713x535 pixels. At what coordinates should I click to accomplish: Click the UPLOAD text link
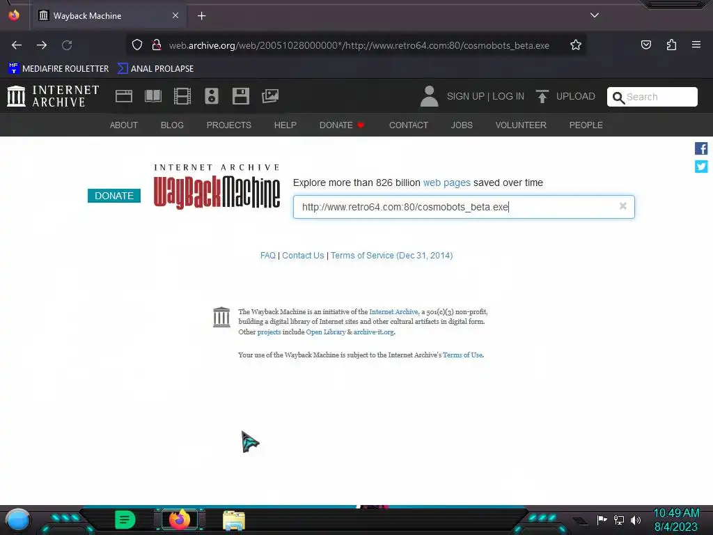click(576, 96)
